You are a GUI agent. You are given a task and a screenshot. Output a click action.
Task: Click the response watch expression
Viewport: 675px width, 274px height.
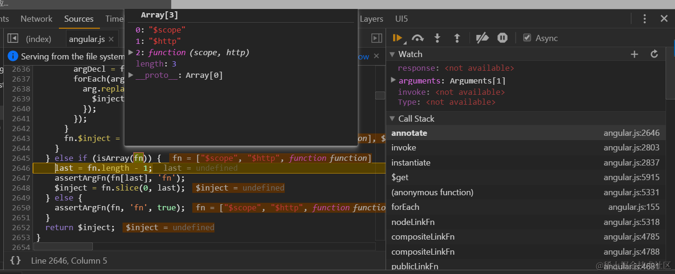(456, 68)
